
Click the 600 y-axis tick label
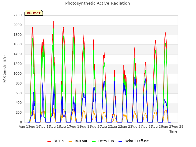(19, 93)
